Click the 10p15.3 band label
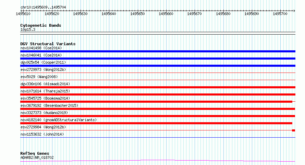This screenshot has height=165, width=305. tap(28, 29)
